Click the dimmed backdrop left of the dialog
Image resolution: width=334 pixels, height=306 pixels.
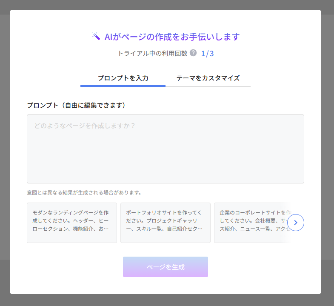click(5, 153)
